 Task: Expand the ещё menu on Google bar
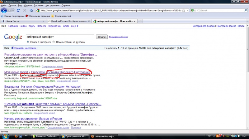point(74,26)
